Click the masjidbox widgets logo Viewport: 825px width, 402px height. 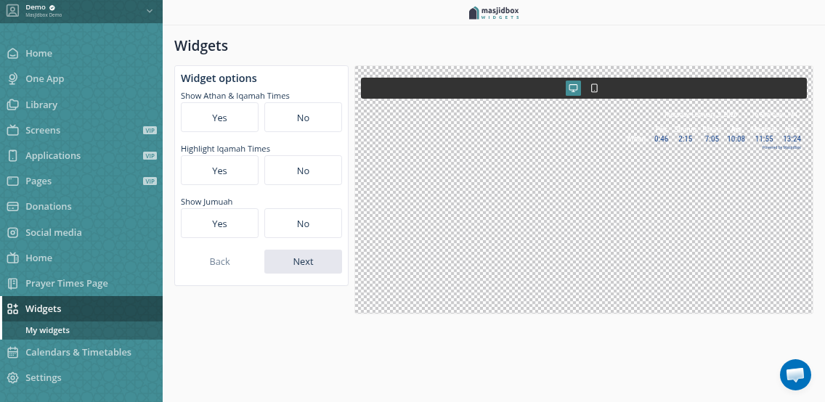(x=494, y=12)
